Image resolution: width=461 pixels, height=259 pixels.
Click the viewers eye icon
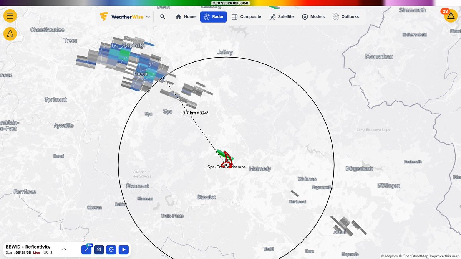tap(46, 253)
